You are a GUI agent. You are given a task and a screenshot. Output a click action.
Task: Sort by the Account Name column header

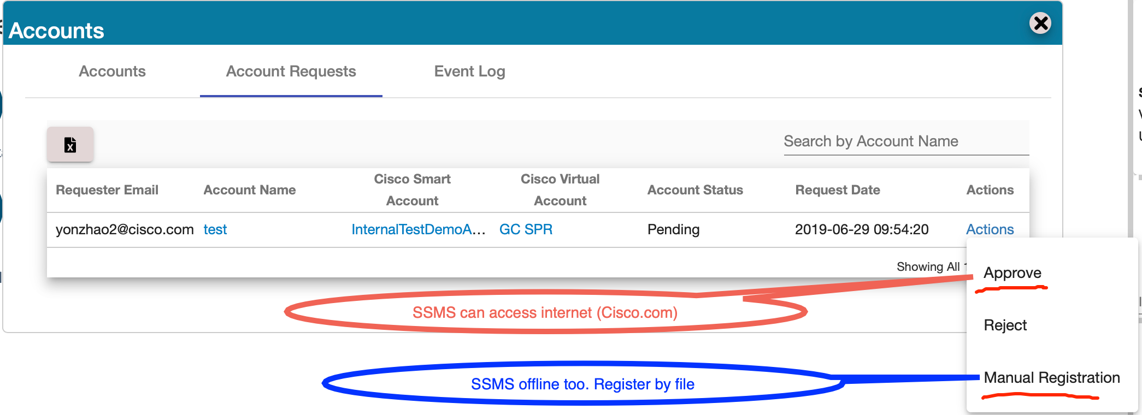(x=250, y=190)
